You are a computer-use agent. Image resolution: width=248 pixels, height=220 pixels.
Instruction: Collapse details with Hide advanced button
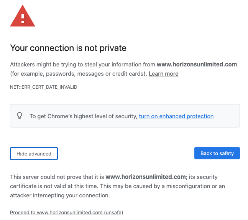34,154
